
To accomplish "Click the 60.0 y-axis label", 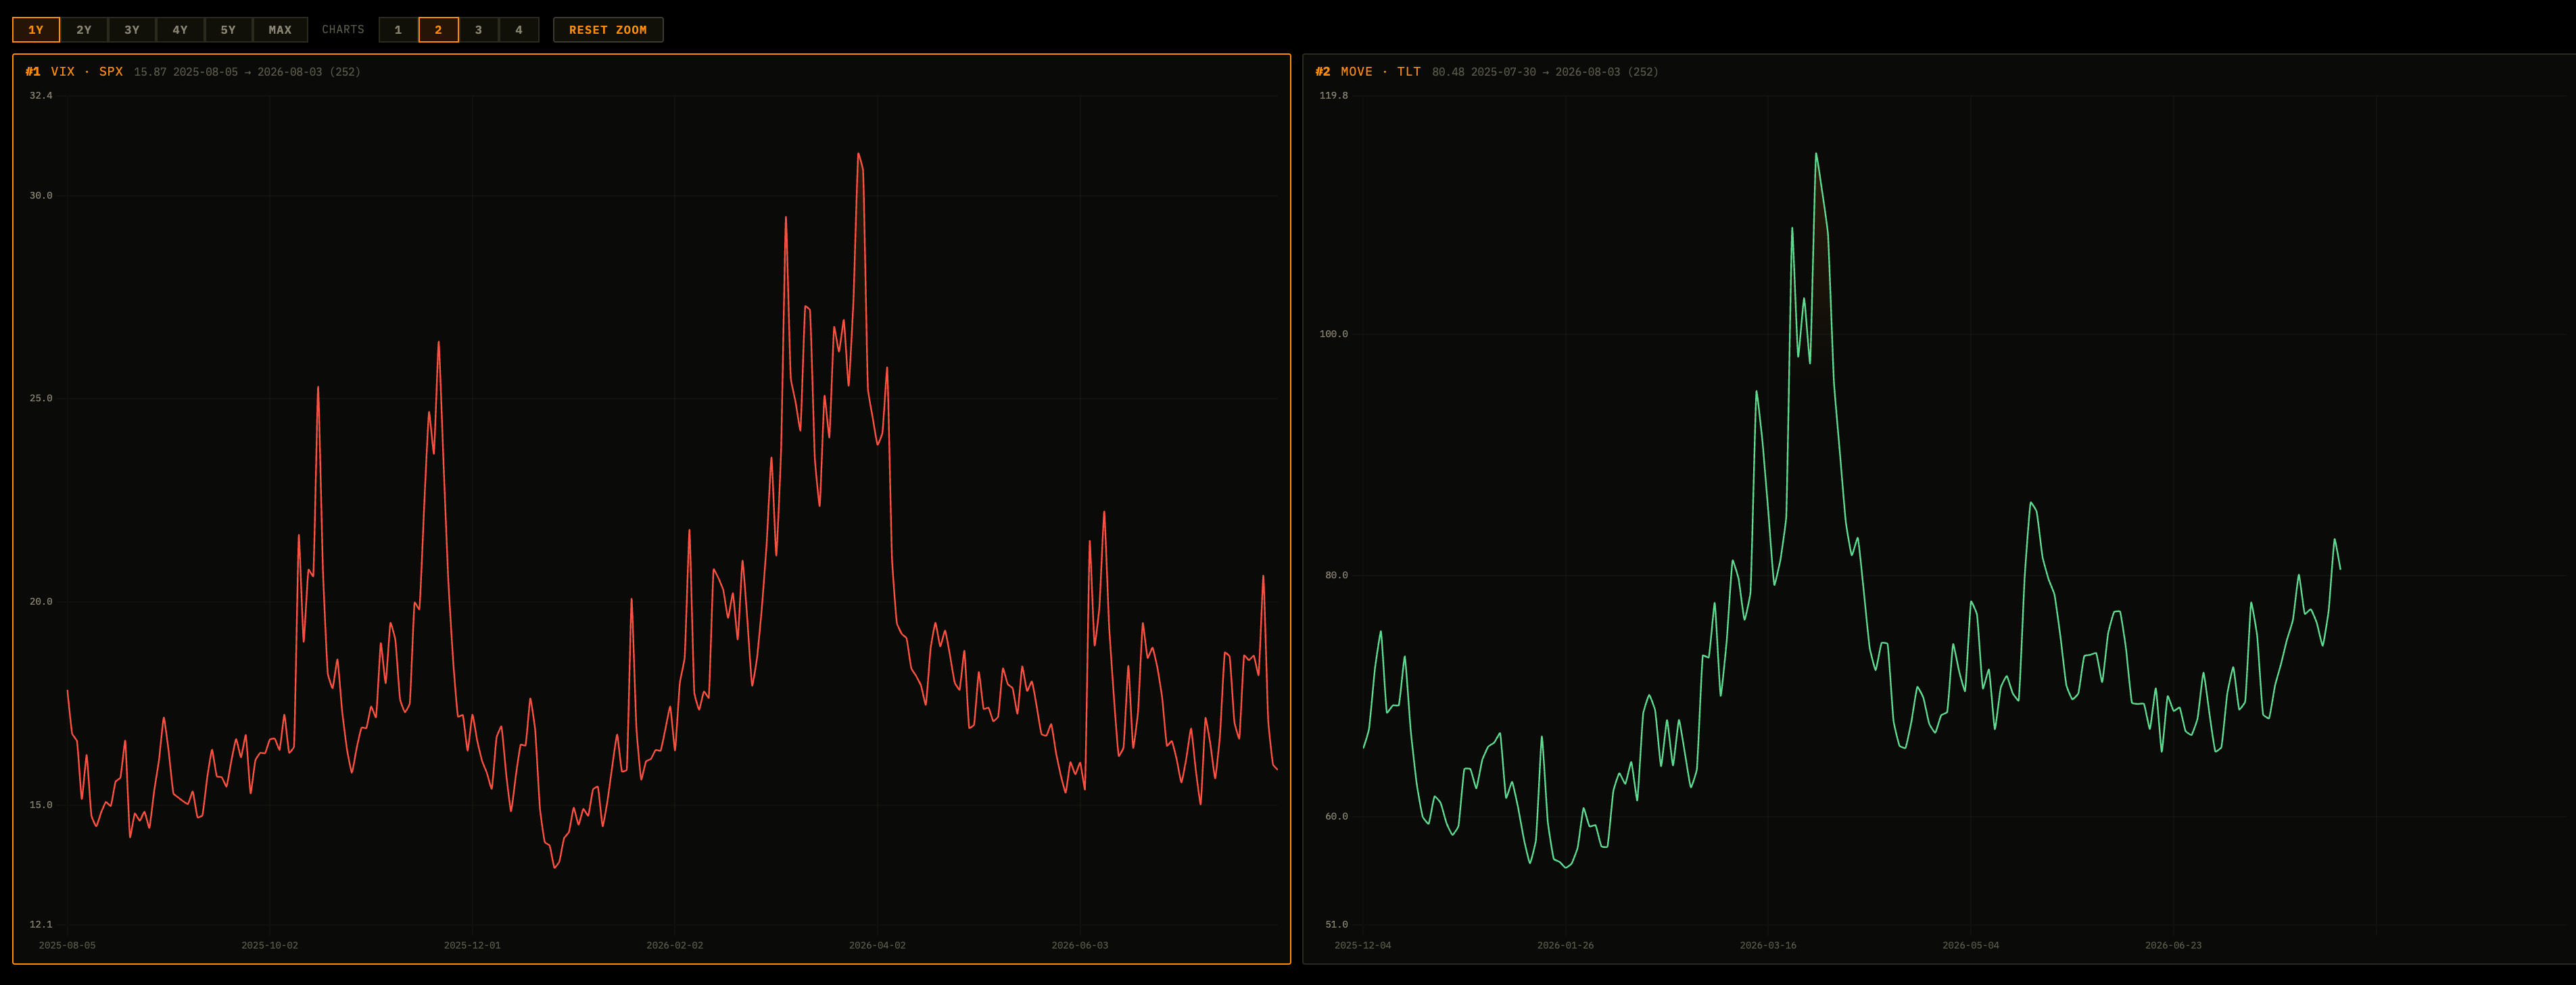I will [1336, 816].
